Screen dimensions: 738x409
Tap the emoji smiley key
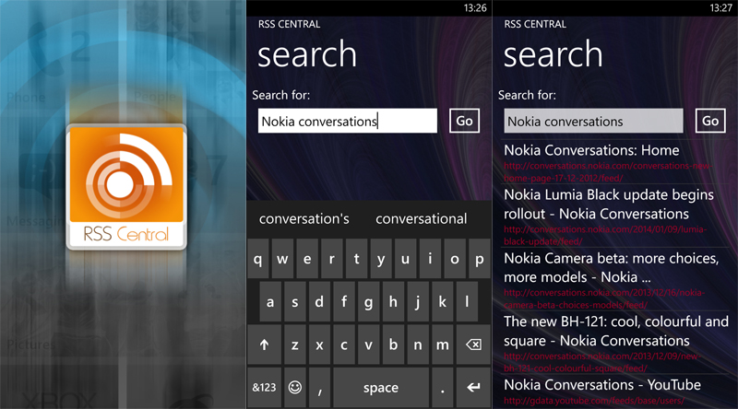(x=295, y=388)
